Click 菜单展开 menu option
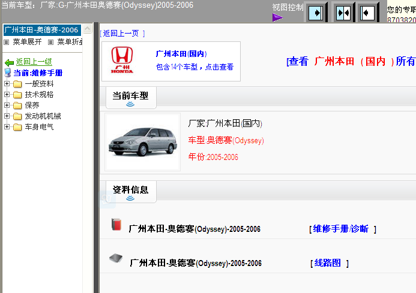The height and width of the screenshot is (293, 416). 27,42
